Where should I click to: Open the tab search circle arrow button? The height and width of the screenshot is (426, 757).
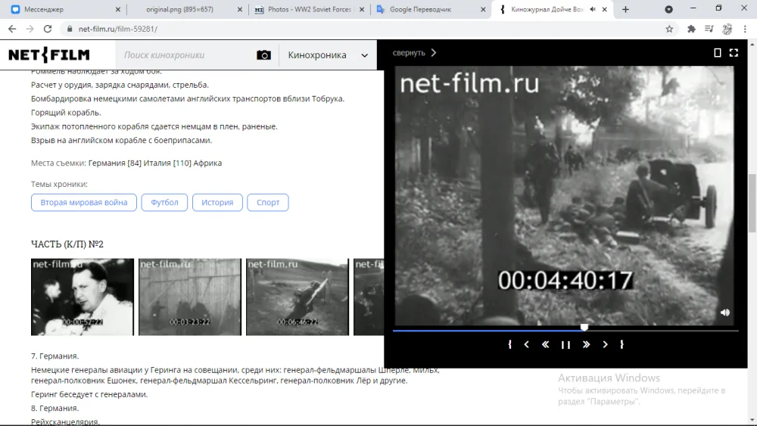[x=668, y=9]
